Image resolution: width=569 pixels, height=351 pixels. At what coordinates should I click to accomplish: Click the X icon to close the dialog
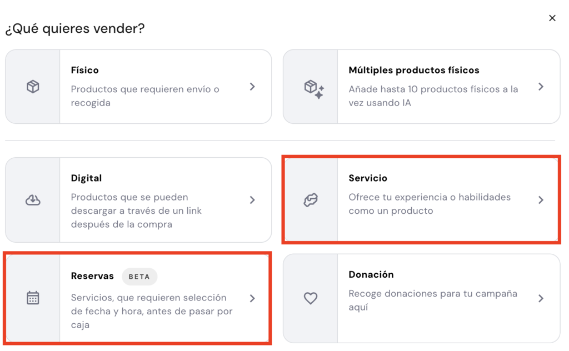[x=552, y=18]
